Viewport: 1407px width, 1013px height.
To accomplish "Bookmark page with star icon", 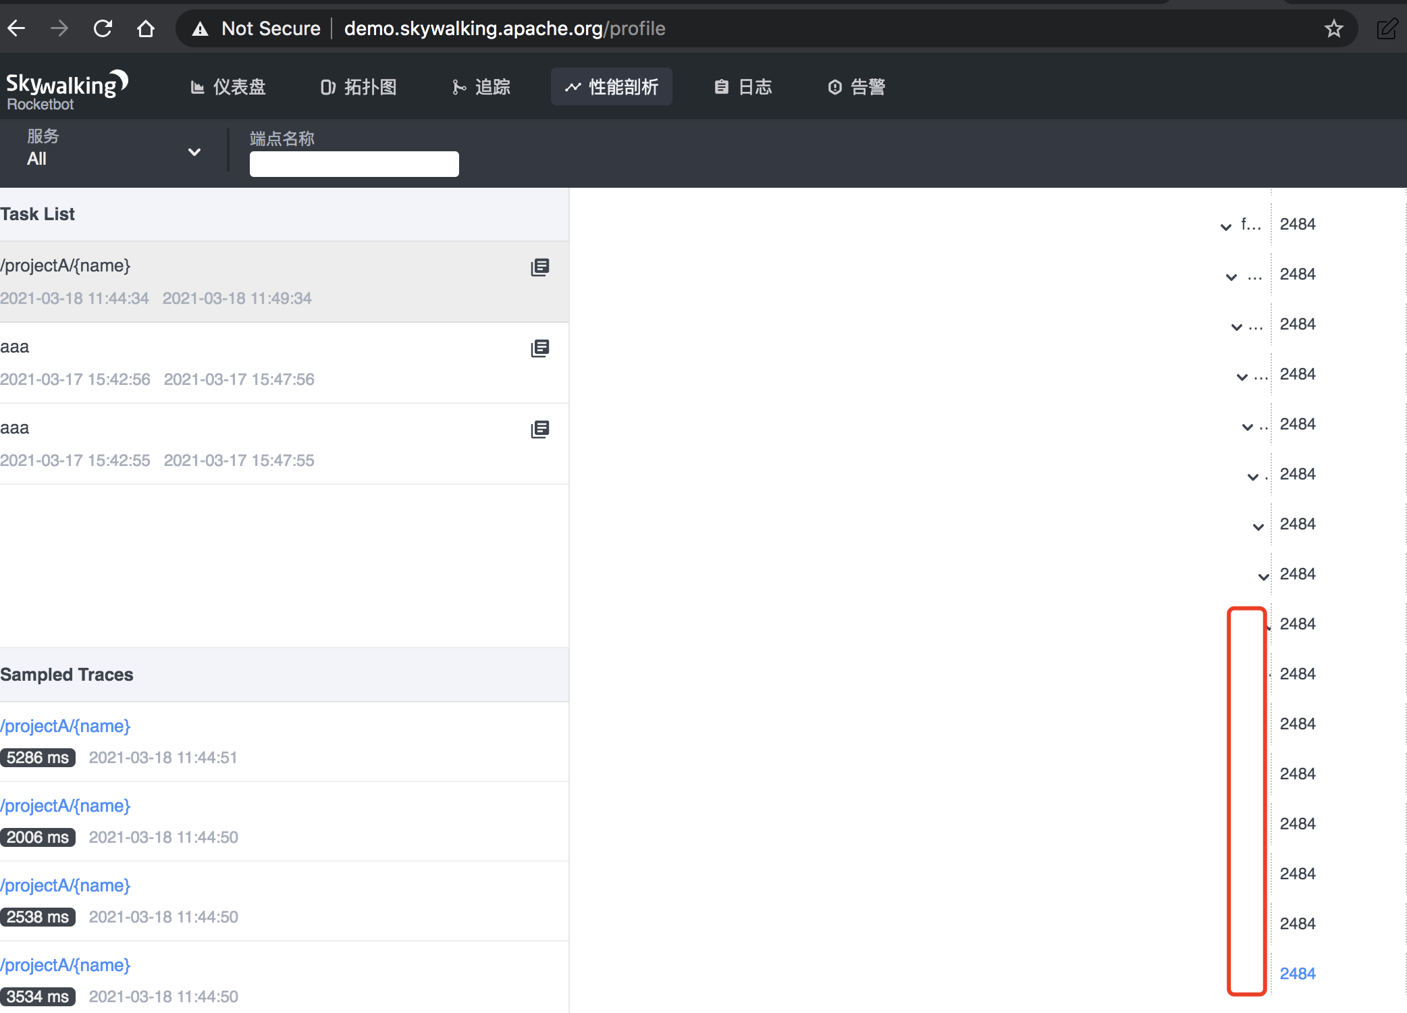I will pyautogui.click(x=1333, y=28).
